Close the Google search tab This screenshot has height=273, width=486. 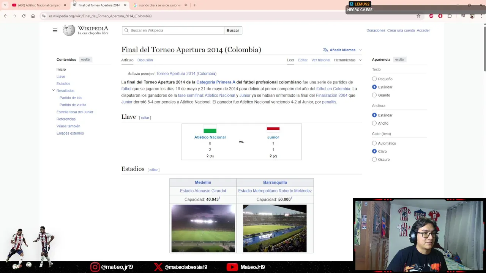click(186, 5)
